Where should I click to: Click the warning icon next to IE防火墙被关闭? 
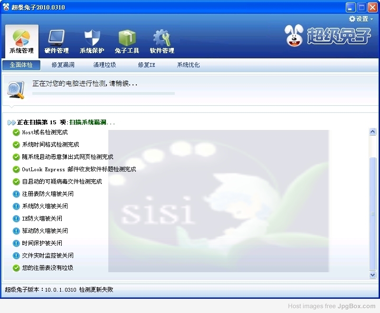point(16,219)
